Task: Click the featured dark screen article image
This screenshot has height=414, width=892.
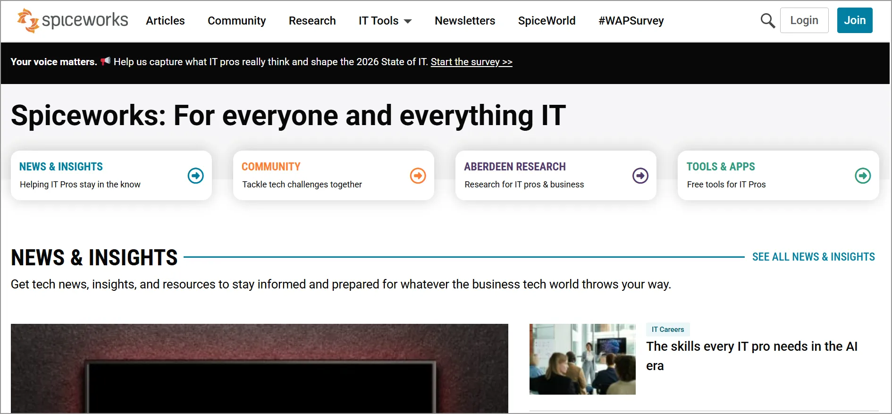Action: point(260,368)
